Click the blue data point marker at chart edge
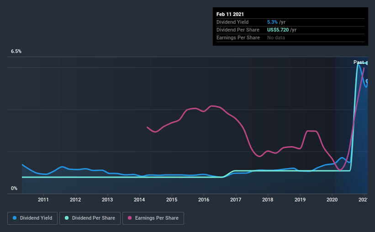This screenshot has height=232, width=375. coord(367,81)
